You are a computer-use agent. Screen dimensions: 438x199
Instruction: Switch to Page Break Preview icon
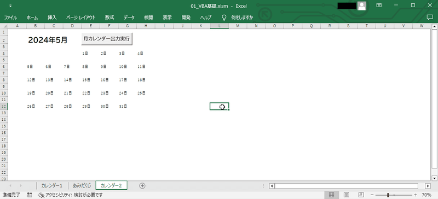(361, 195)
